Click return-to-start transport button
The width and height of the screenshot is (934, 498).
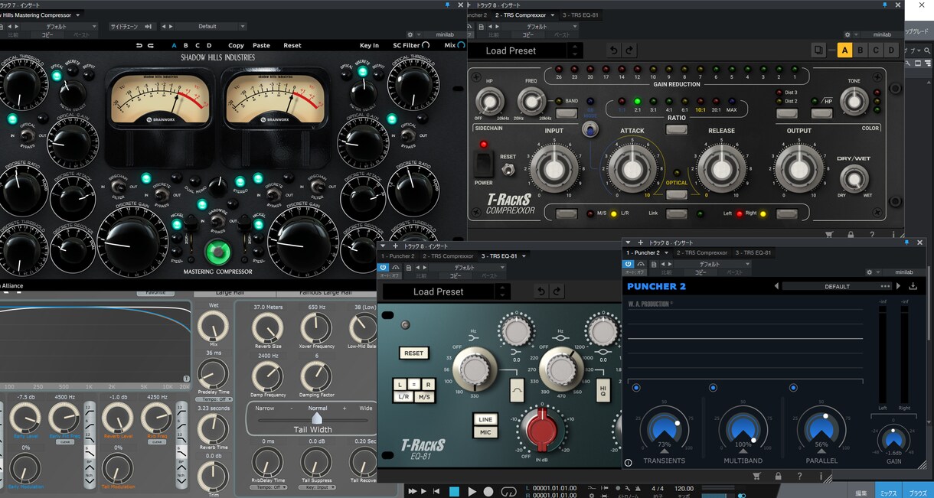(436, 491)
